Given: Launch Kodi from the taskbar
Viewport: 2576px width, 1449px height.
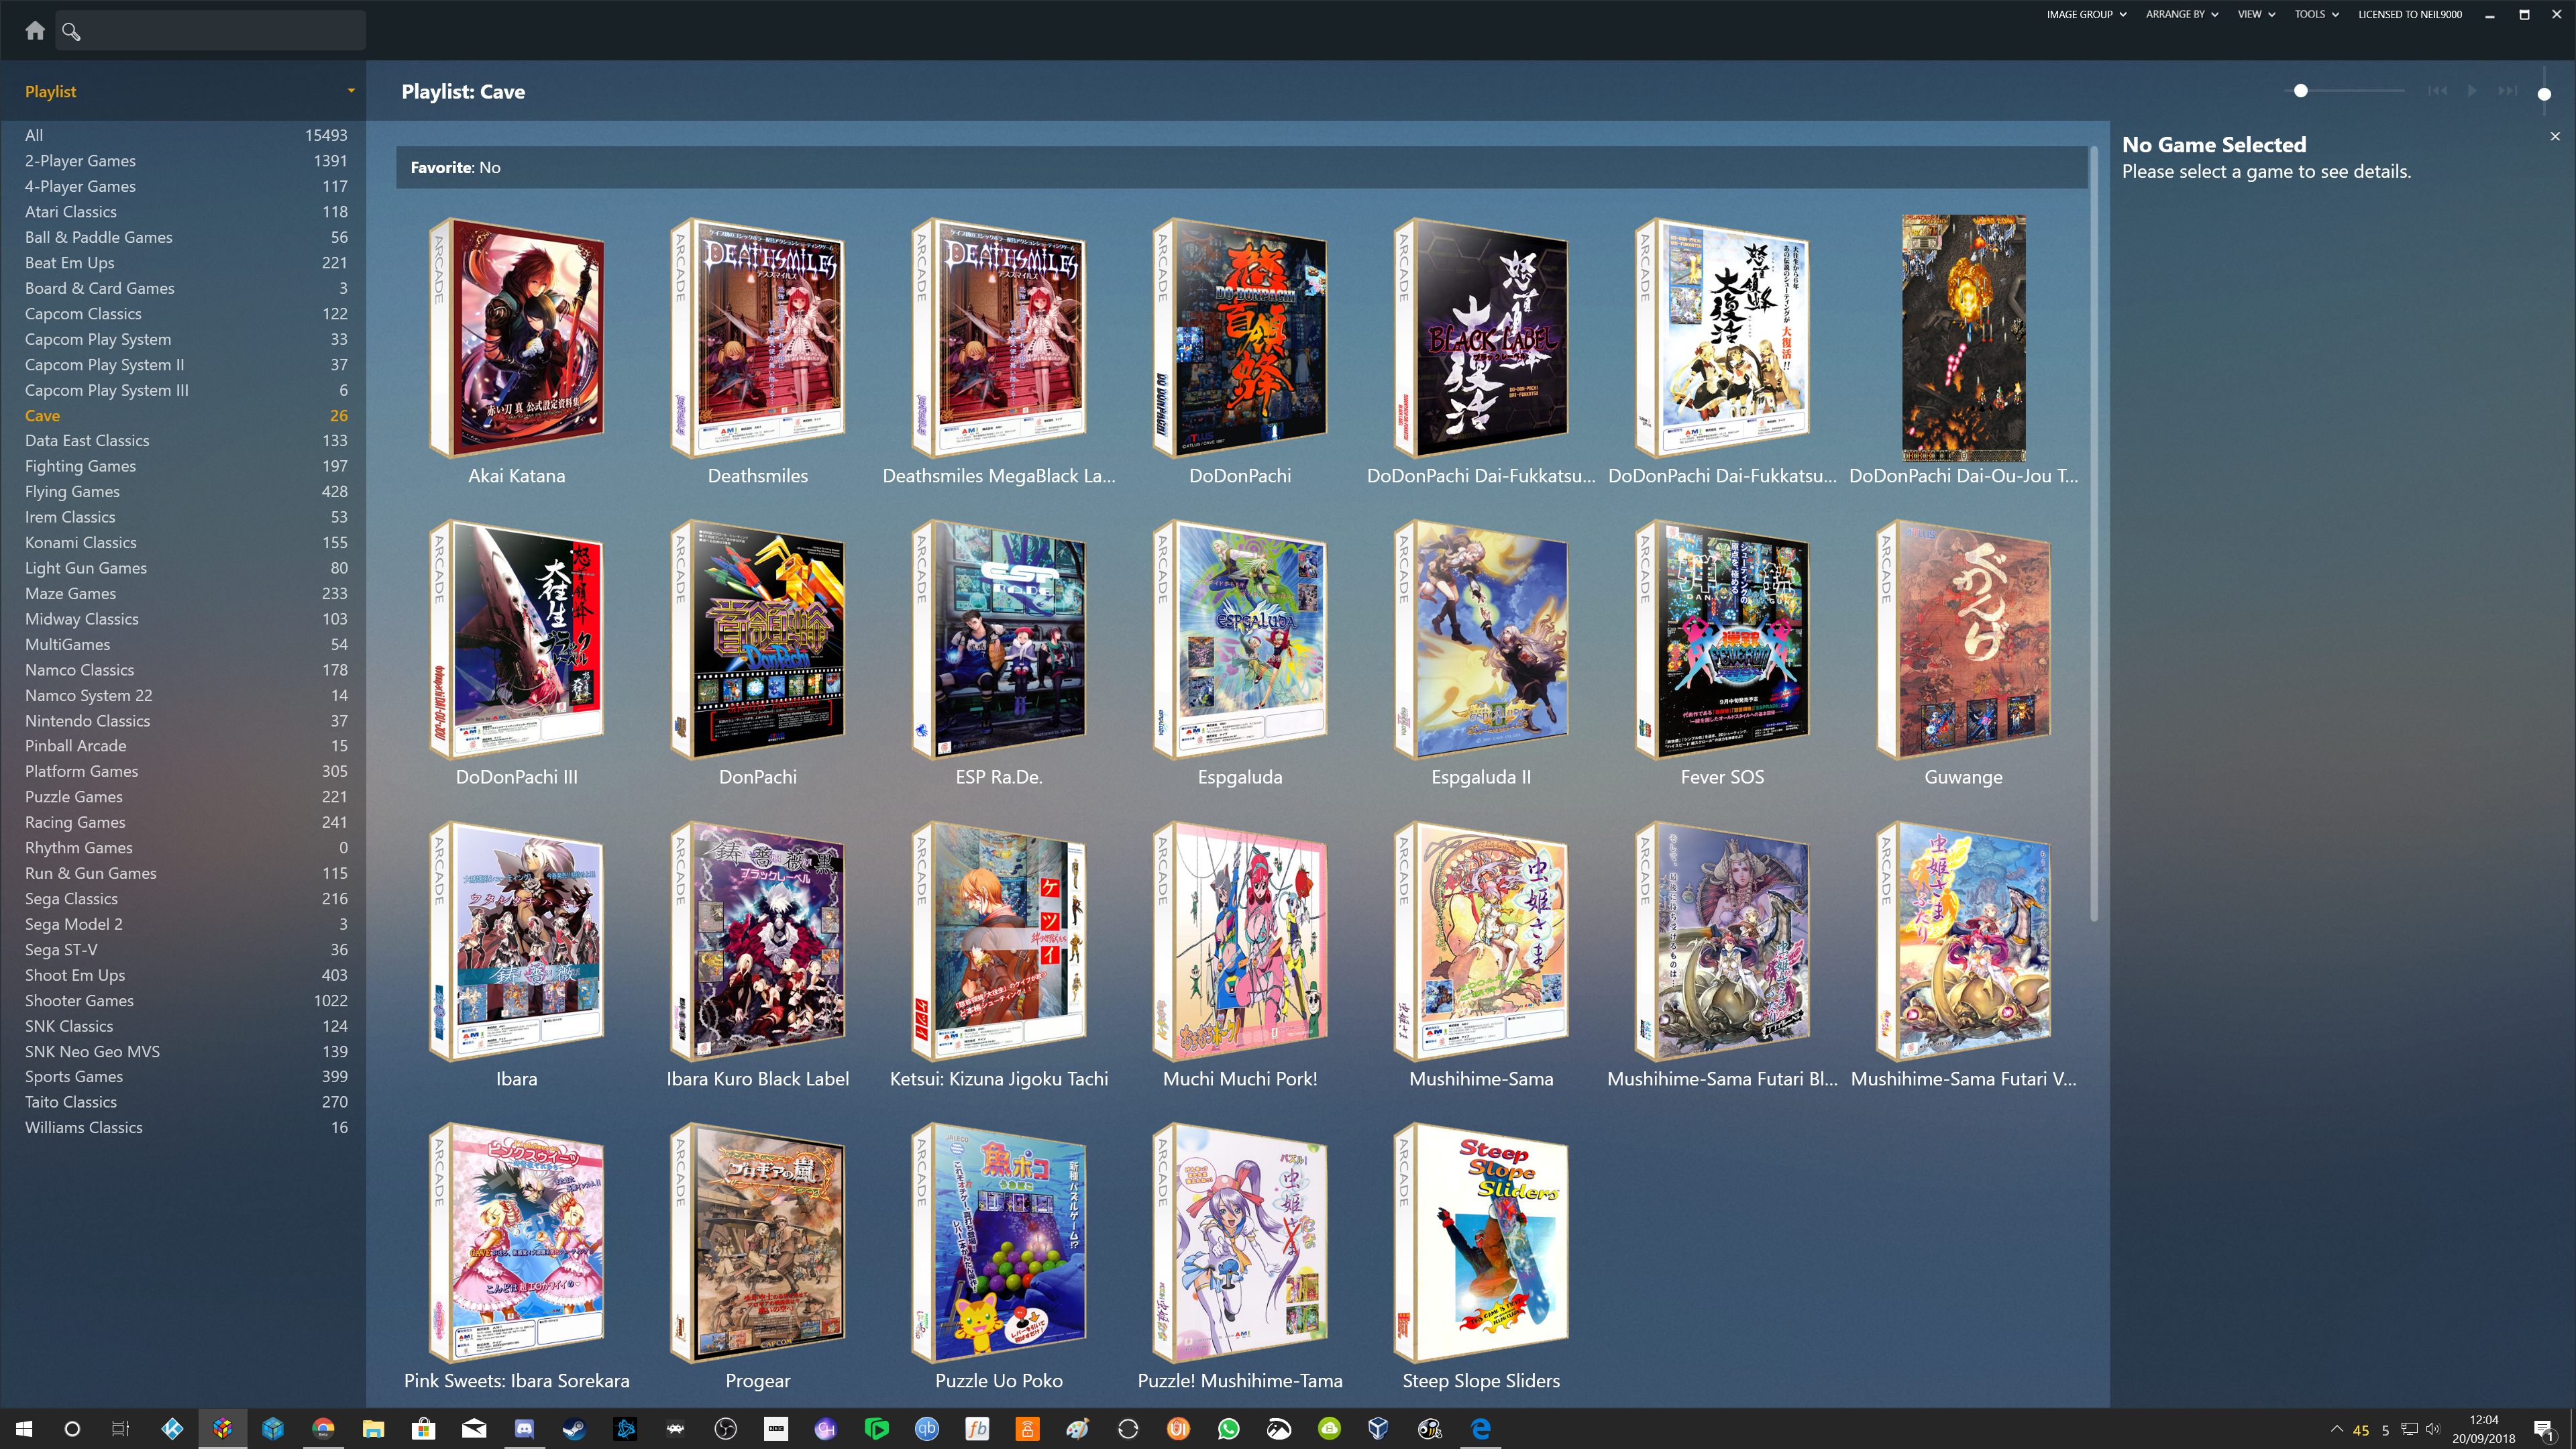Looking at the screenshot, I should click(x=172, y=1429).
